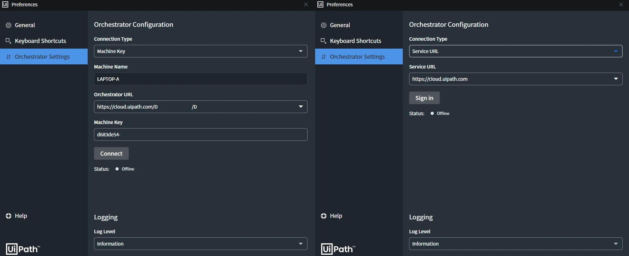The height and width of the screenshot is (256, 629).
Task: Open the Machine Key connection type dropdown
Action: tap(201, 51)
